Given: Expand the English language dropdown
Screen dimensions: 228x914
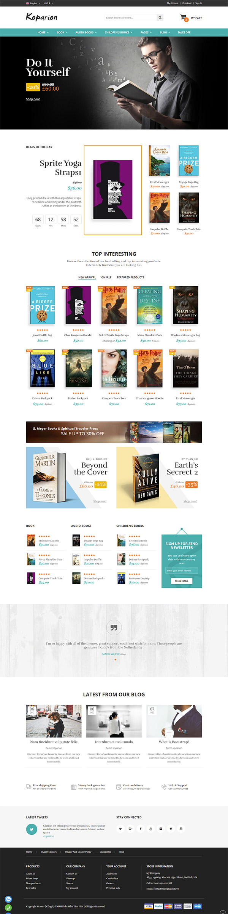Looking at the screenshot, I should pyautogui.click(x=33, y=3).
